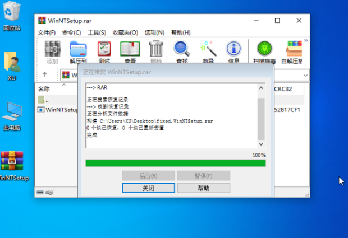Open the 工具(S) menu

97,32
